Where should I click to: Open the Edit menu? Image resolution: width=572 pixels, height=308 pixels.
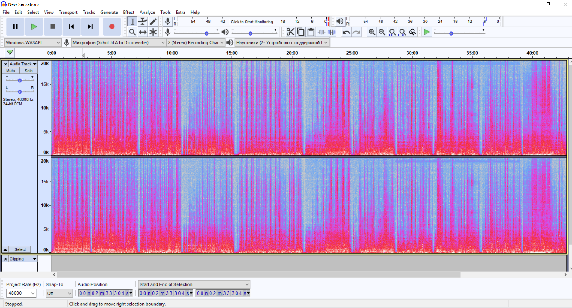click(18, 12)
